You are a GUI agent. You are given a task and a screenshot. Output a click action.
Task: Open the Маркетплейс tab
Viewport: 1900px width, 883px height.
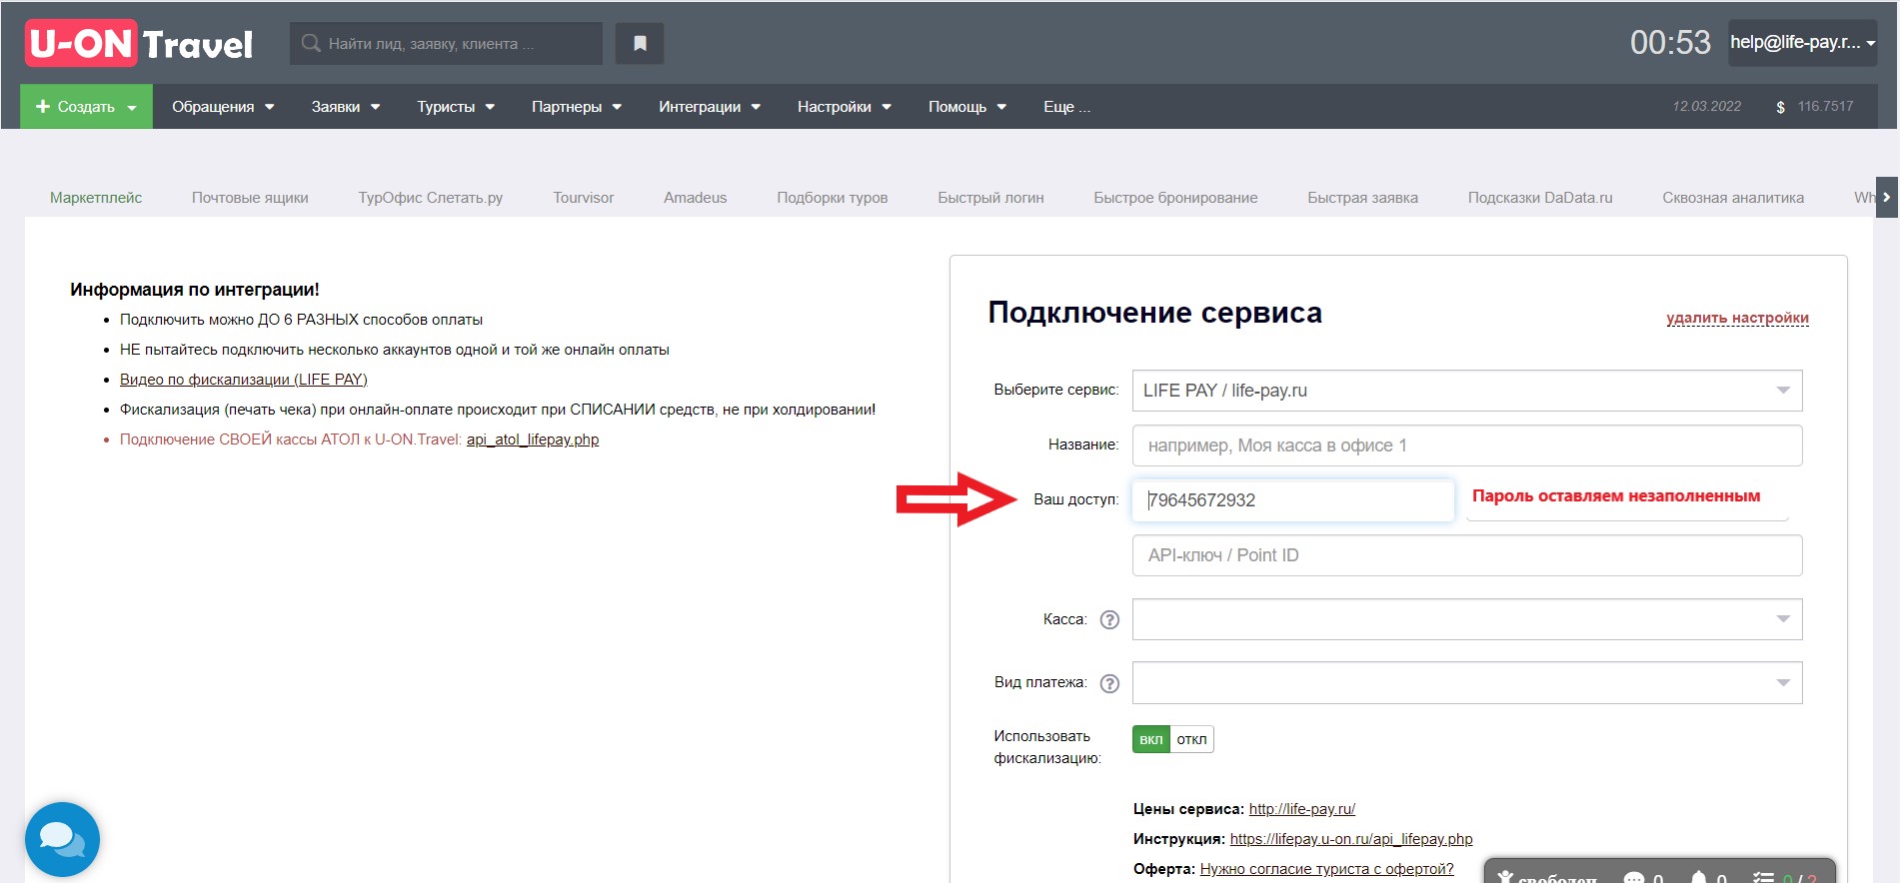click(x=96, y=198)
